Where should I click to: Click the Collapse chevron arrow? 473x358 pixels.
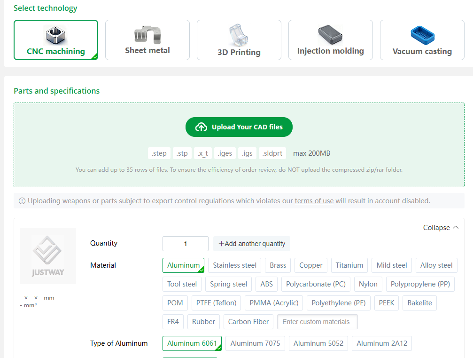click(x=455, y=228)
